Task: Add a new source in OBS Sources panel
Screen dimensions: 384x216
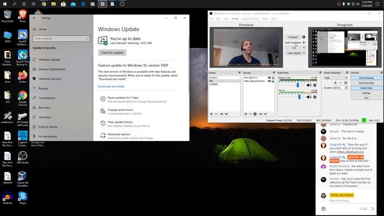Action: (x=245, y=114)
